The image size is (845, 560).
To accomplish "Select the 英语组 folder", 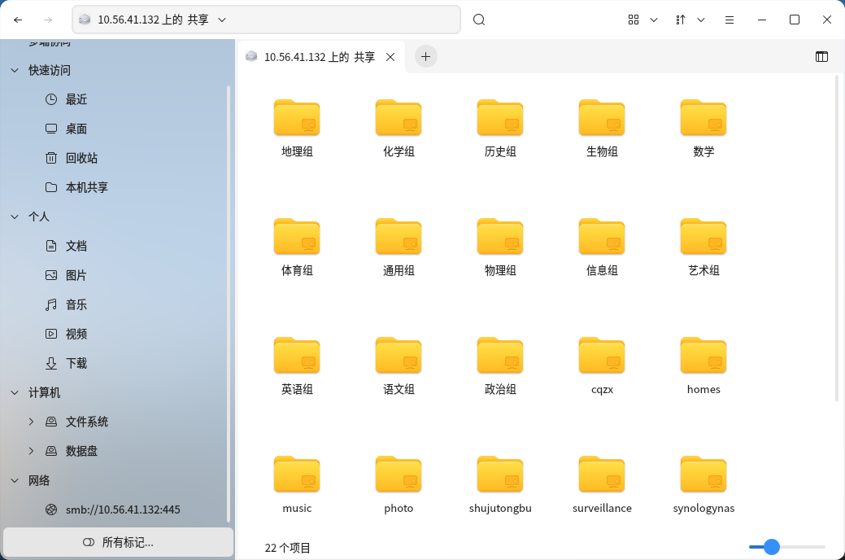I will pos(297,365).
